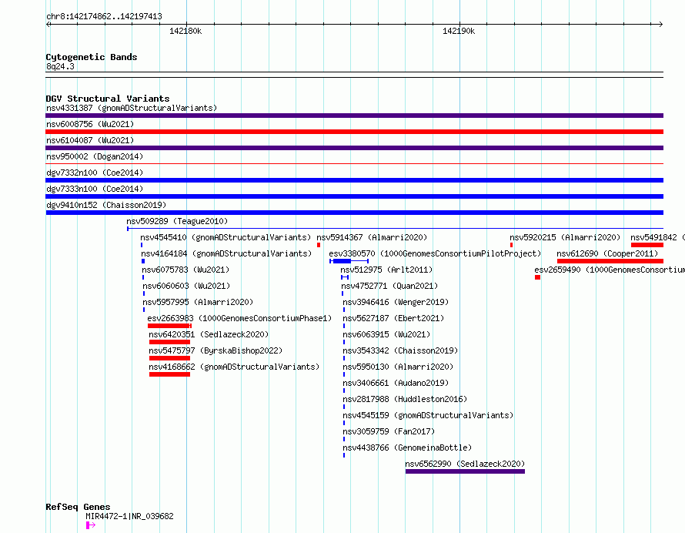This screenshot has width=685, height=533.
Task: Click the Cytogenetic Bands track title
Action: click(92, 57)
